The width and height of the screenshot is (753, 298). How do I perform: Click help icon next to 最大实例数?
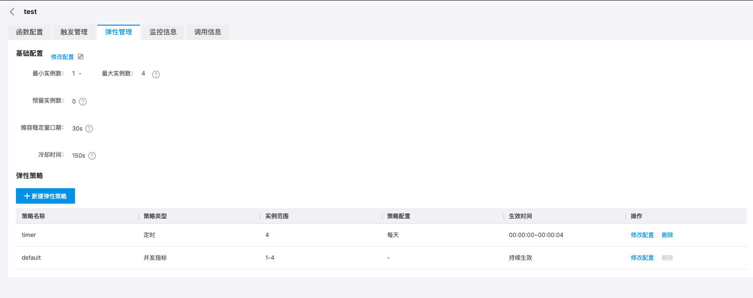coord(156,74)
